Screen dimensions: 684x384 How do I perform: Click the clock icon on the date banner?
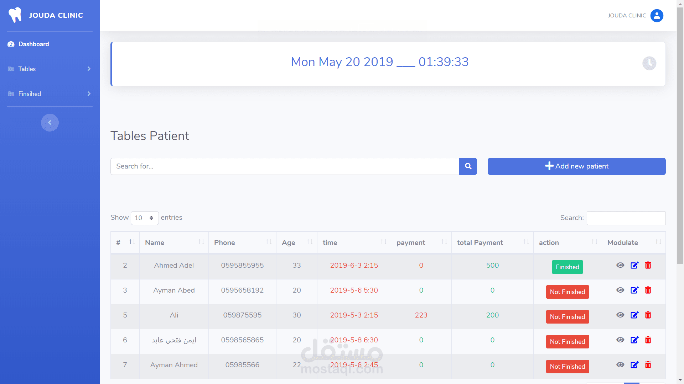tap(649, 64)
